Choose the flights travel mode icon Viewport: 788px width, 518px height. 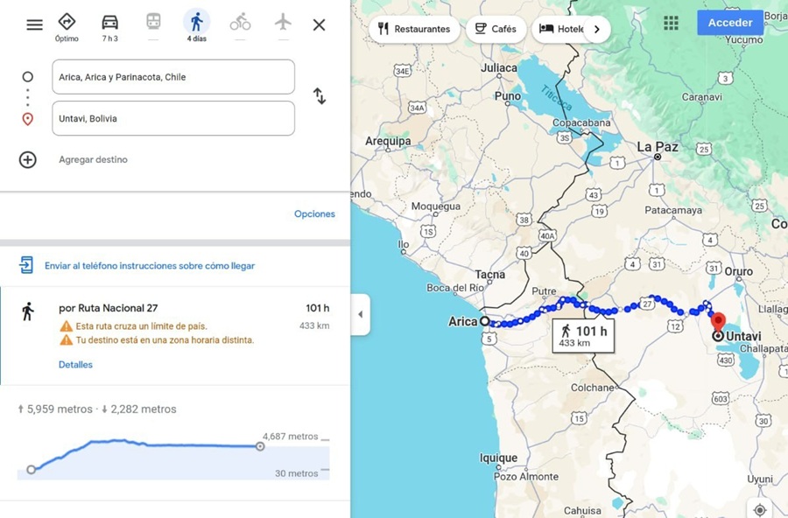pyautogui.click(x=282, y=23)
